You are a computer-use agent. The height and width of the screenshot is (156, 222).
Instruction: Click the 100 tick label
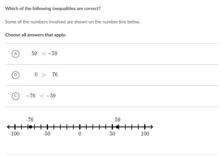pyautogui.click(x=145, y=134)
